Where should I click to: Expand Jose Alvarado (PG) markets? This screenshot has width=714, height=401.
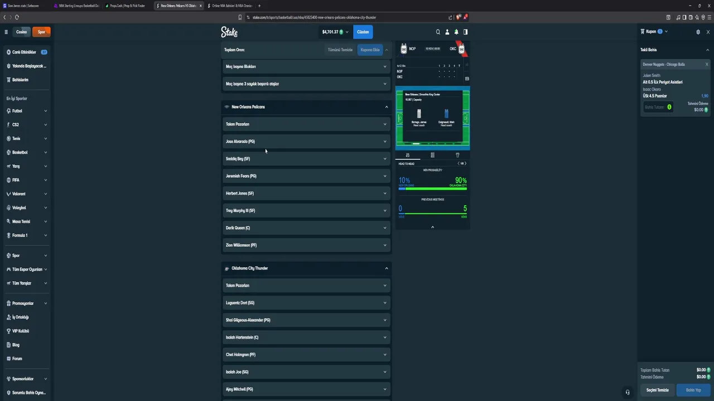tap(306, 141)
